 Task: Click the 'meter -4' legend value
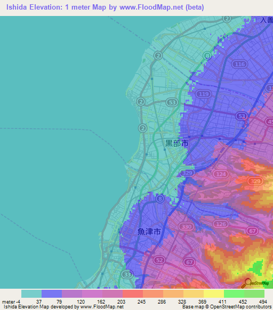click(x=11, y=301)
